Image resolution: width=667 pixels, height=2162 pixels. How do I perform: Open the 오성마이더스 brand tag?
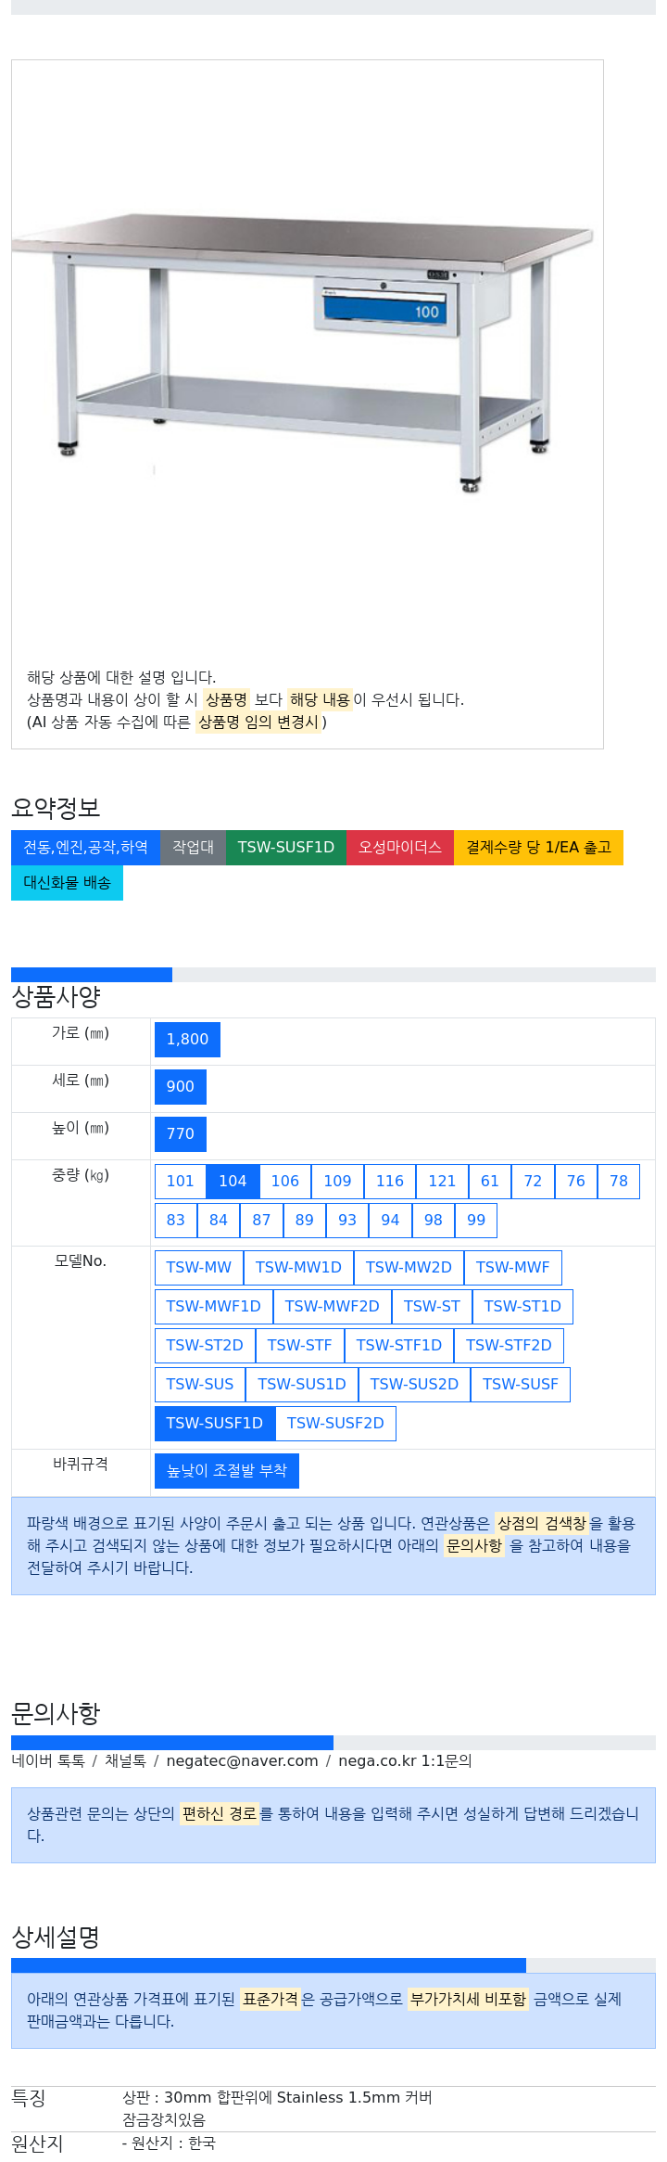(x=400, y=847)
